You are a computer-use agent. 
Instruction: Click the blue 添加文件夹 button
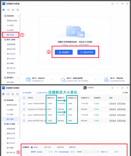point(86,52)
